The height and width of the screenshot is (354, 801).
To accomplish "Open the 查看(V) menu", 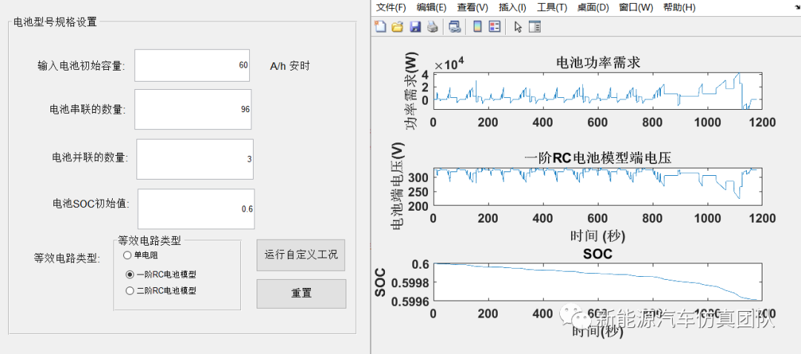I will pyautogui.click(x=472, y=7).
